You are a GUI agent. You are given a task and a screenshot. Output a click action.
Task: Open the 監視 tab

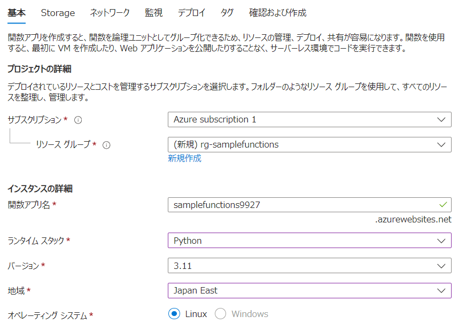click(153, 13)
